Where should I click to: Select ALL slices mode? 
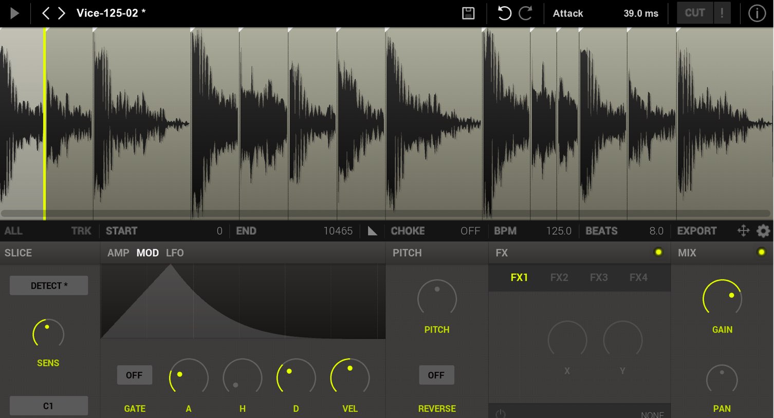13,231
